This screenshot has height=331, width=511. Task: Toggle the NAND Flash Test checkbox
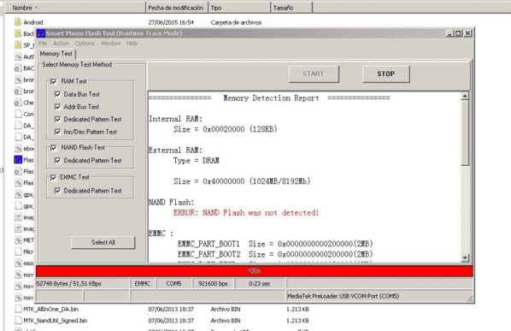pyautogui.click(x=54, y=148)
